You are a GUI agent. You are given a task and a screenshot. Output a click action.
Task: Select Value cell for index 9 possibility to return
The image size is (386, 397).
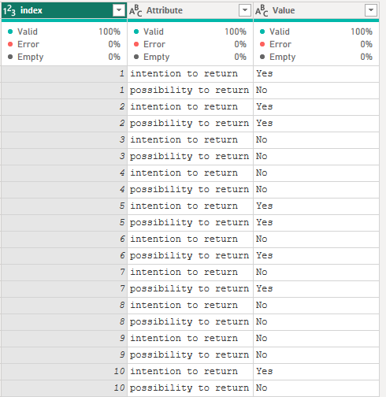coord(316,355)
